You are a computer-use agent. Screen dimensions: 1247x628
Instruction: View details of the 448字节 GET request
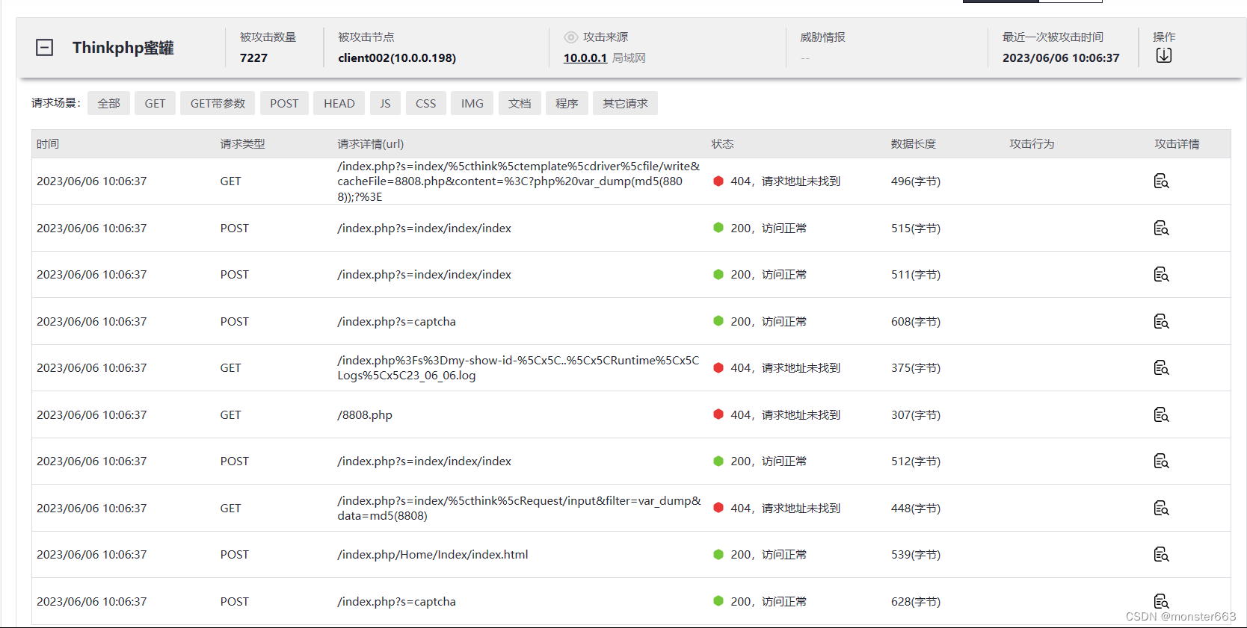tap(1161, 508)
